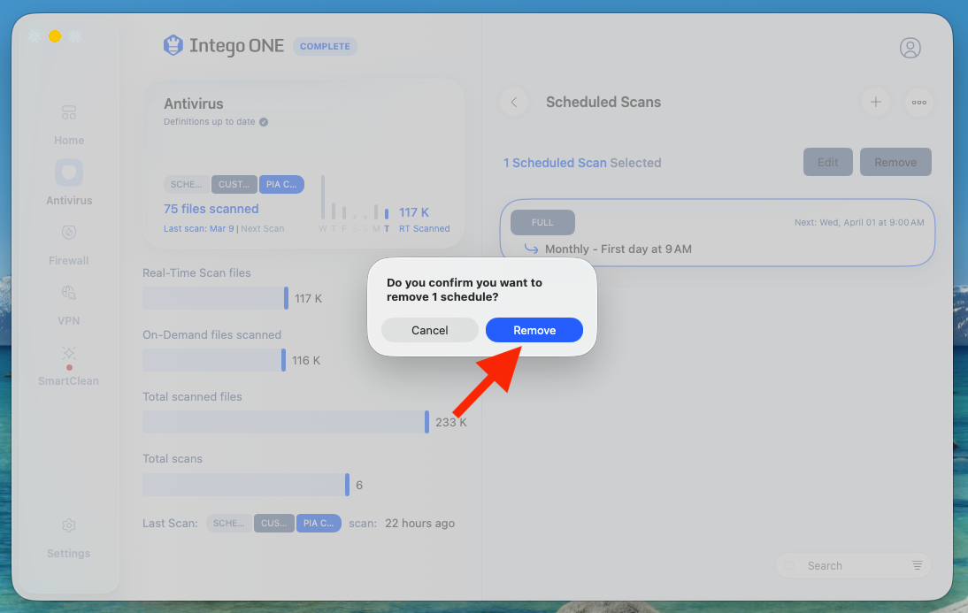Click the indented arrow icon beside Monthly
Viewport: 968px width, 613px height.
[531, 249]
